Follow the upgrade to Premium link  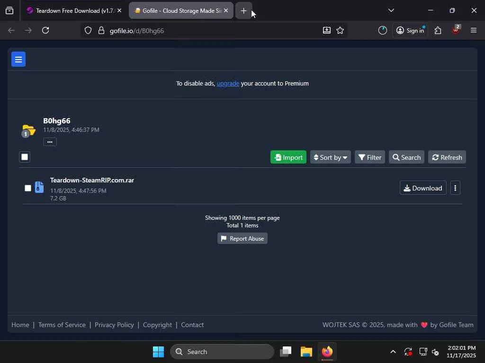pyautogui.click(x=228, y=83)
